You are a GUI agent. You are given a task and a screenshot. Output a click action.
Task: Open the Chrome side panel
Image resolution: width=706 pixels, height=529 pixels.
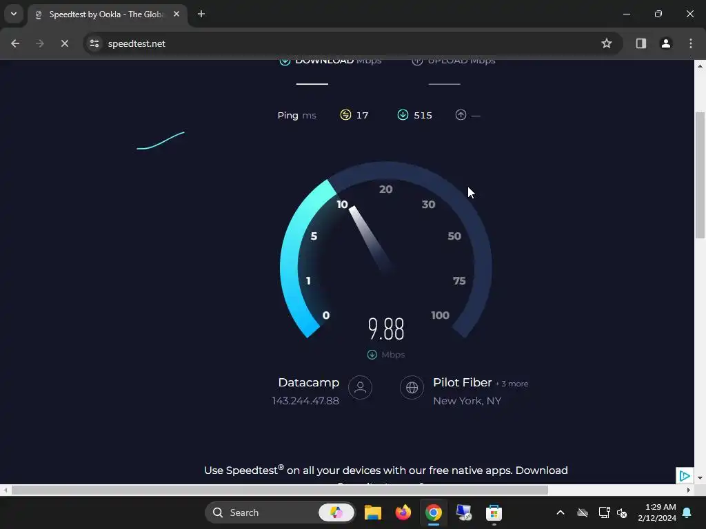(x=641, y=43)
